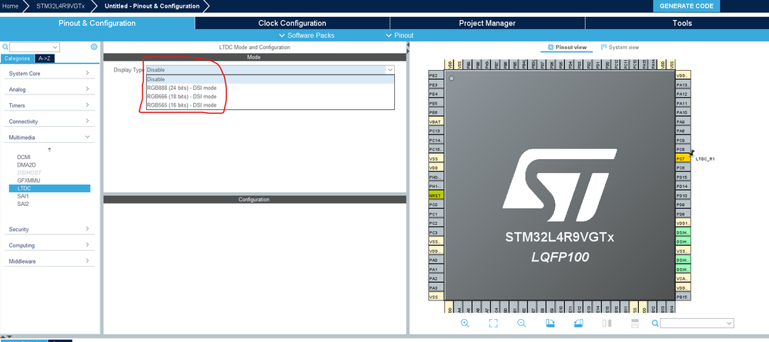The image size is (769, 342).
Task: Expand the System Core category
Action: point(49,73)
